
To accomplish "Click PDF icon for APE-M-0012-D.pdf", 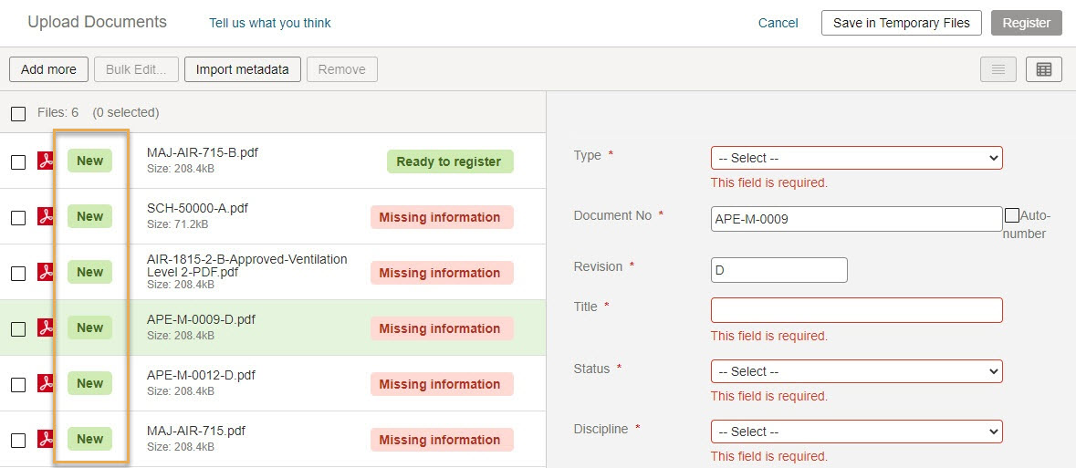I will point(46,383).
